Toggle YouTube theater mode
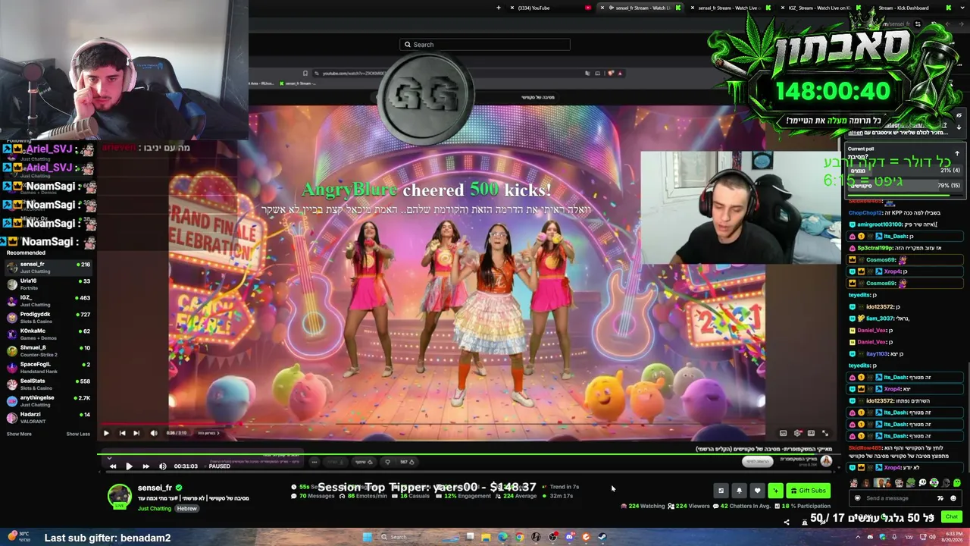This screenshot has width=970, height=546. pos(811,433)
